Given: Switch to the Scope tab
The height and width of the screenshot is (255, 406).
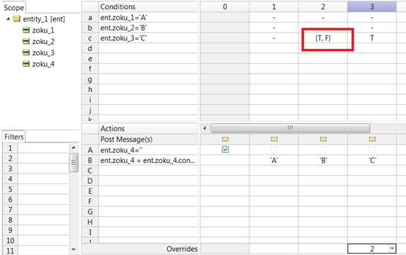Looking at the screenshot, I should point(13,8).
